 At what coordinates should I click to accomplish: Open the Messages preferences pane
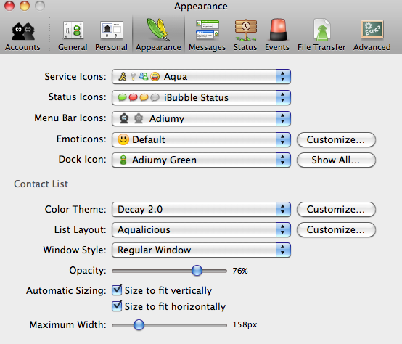click(x=207, y=36)
